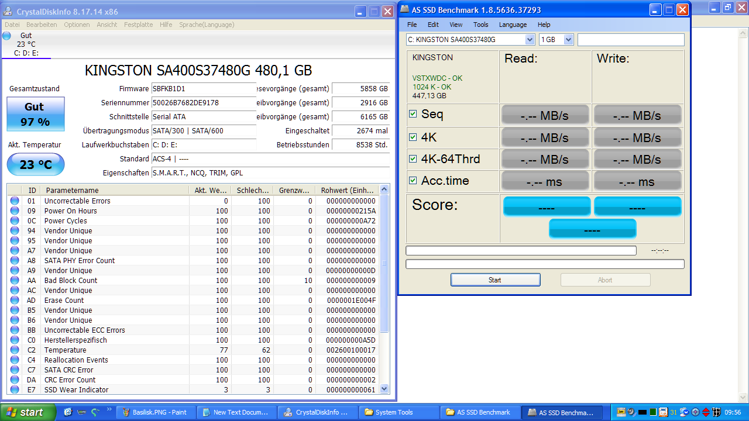Click the lower benchmark progress bar
Viewport: 749px width, 421px height.
pos(545,264)
